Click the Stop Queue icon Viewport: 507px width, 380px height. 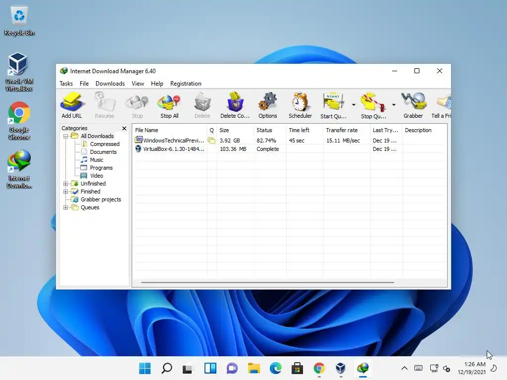pyautogui.click(x=373, y=105)
